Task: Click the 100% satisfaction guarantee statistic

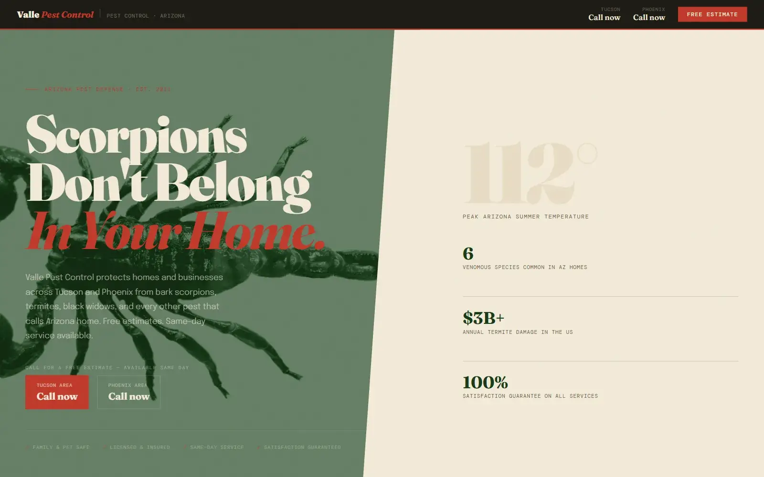Action: pos(530,387)
